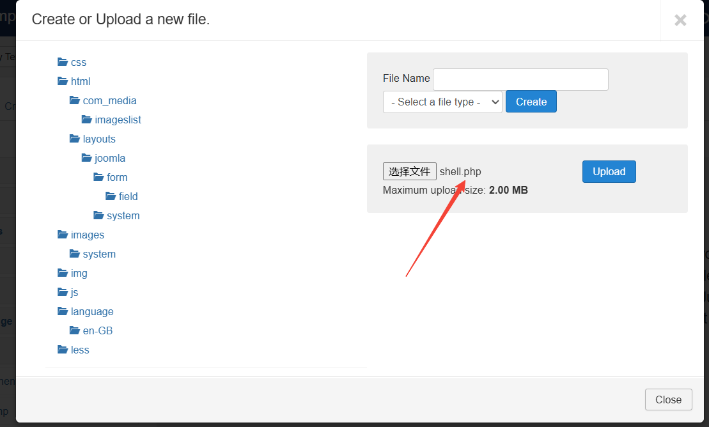Click the en-GB folder icon
The image size is (709, 427).
tap(75, 330)
